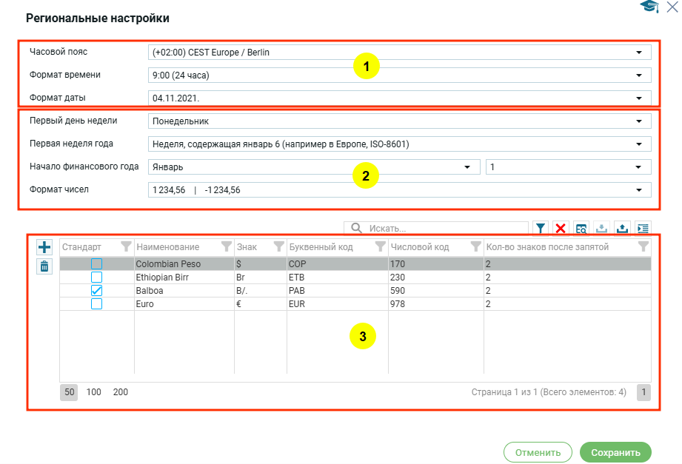Click the indent-lines icon at toolbar end
The image size is (682, 464).
(643, 229)
